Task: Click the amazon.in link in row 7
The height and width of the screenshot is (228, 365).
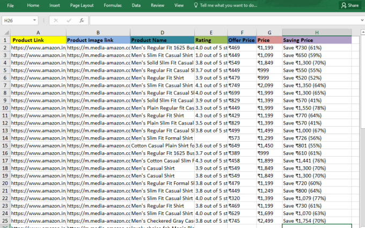Action: (38, 85)
